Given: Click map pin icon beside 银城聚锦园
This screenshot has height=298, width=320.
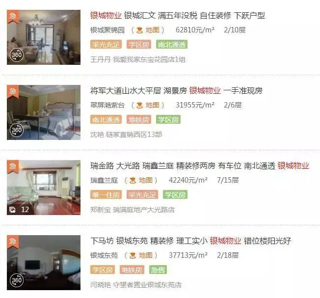Looking at the screenshot, I should [139, 30].
